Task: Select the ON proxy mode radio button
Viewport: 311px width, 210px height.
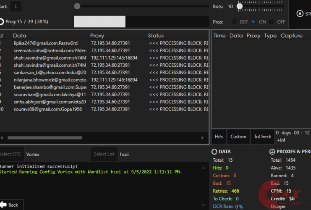Action: 254,22
